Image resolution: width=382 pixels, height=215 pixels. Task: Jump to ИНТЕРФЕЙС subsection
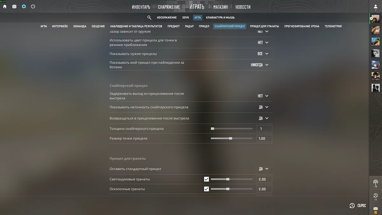60,26
